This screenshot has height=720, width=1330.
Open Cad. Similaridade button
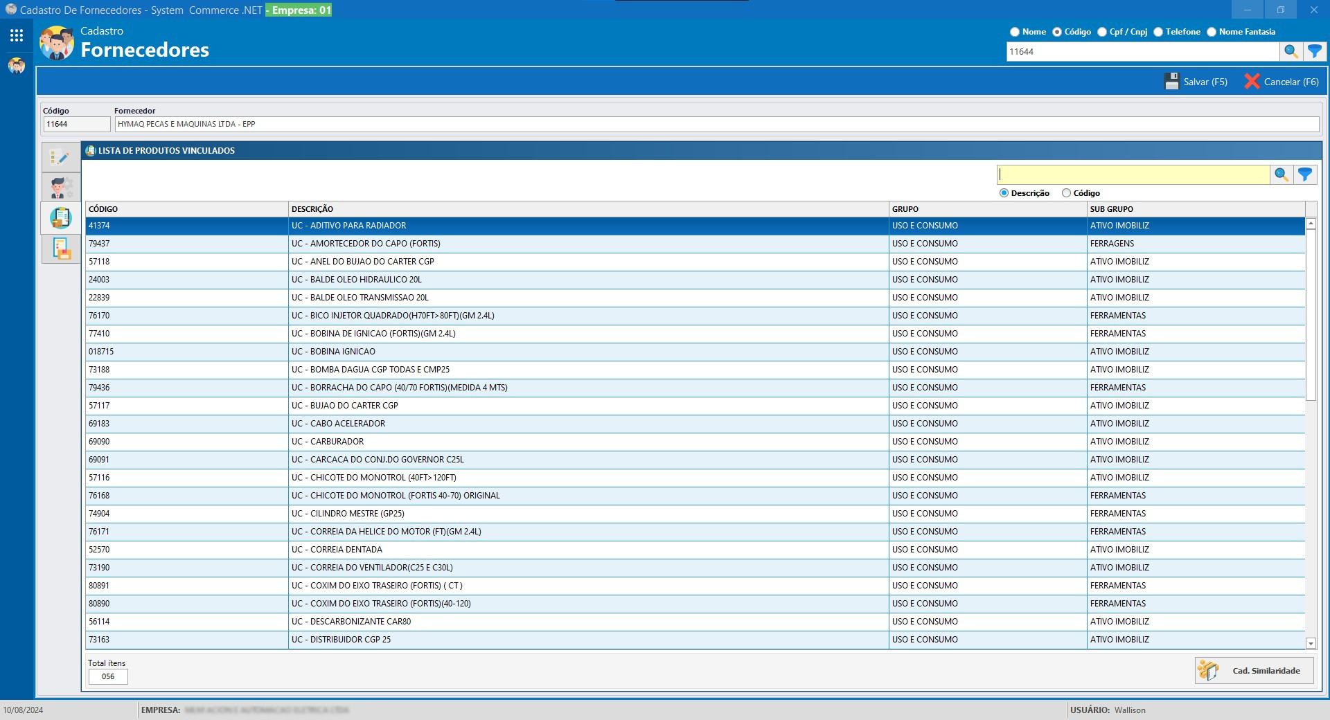point(1254,670)
